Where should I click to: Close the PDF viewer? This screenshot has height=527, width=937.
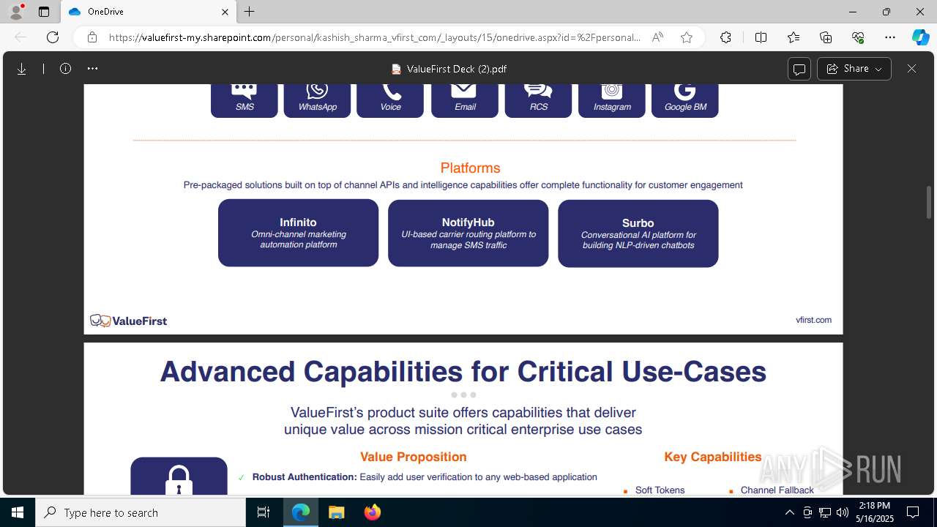(911, 69)
